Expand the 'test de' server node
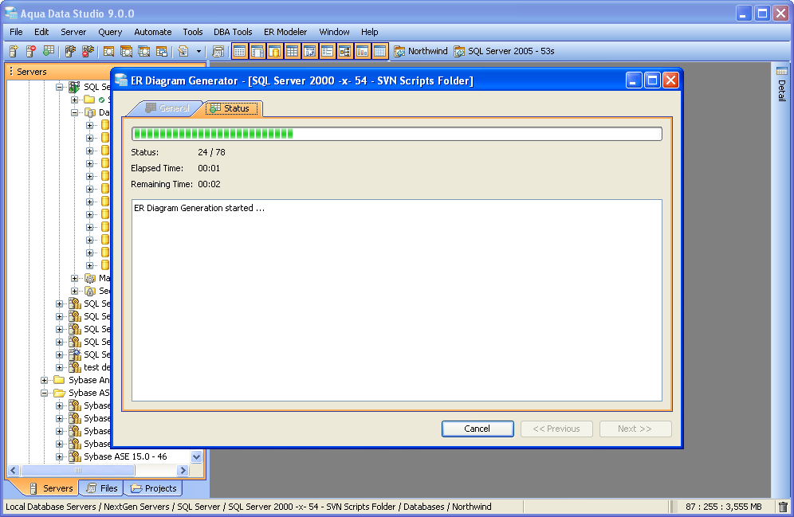 (59, 367)
